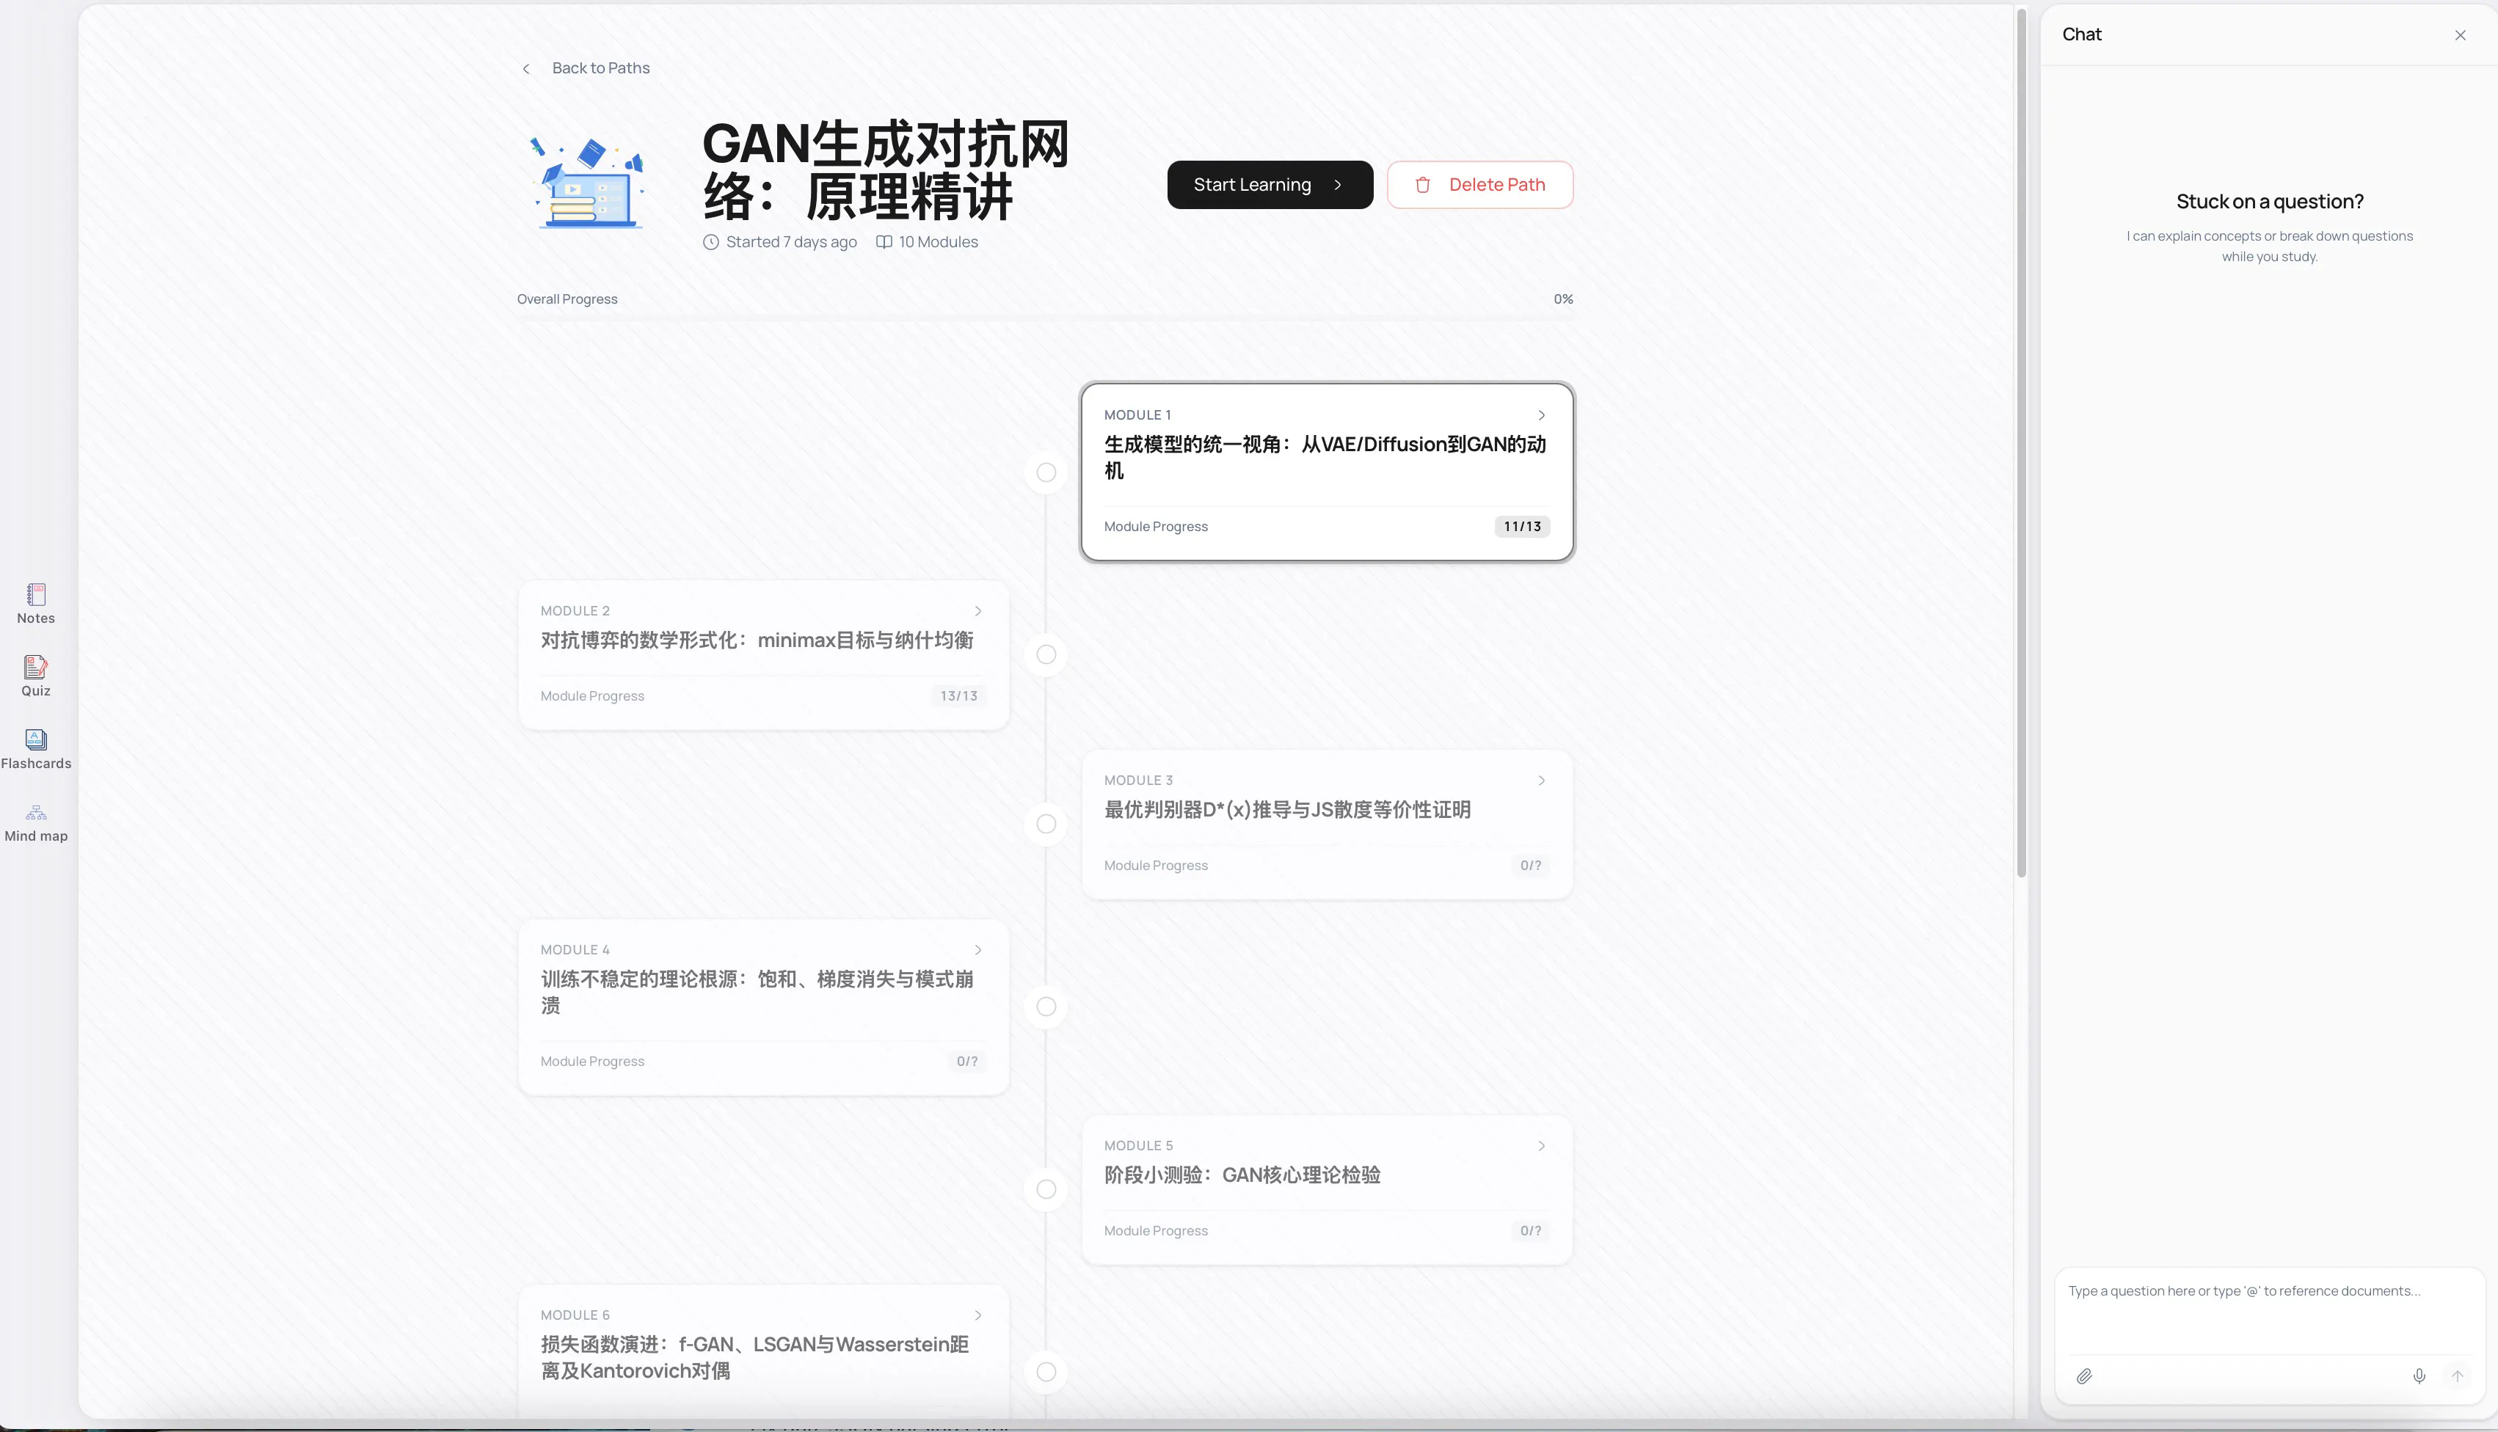Click the Overall Progress bar
2498x1432 pixels.
tap(1045, 318)
